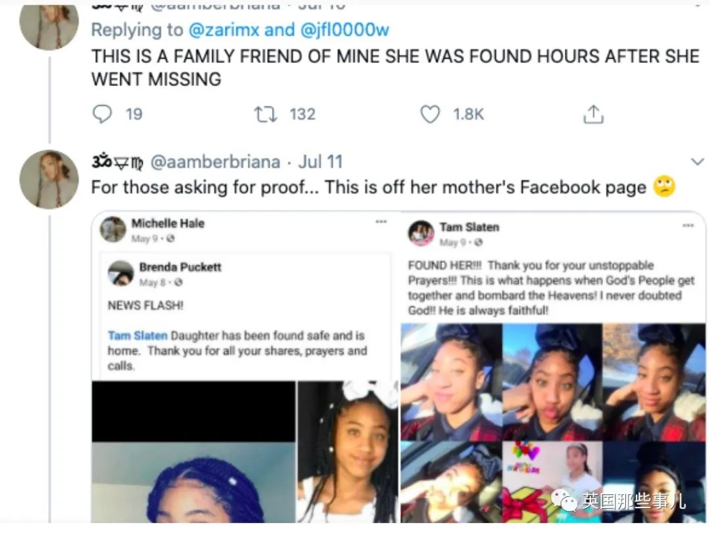Click the @aamberbriana username handle
Image resolution: width=710 pixels, height=533 pixels.
216,162
